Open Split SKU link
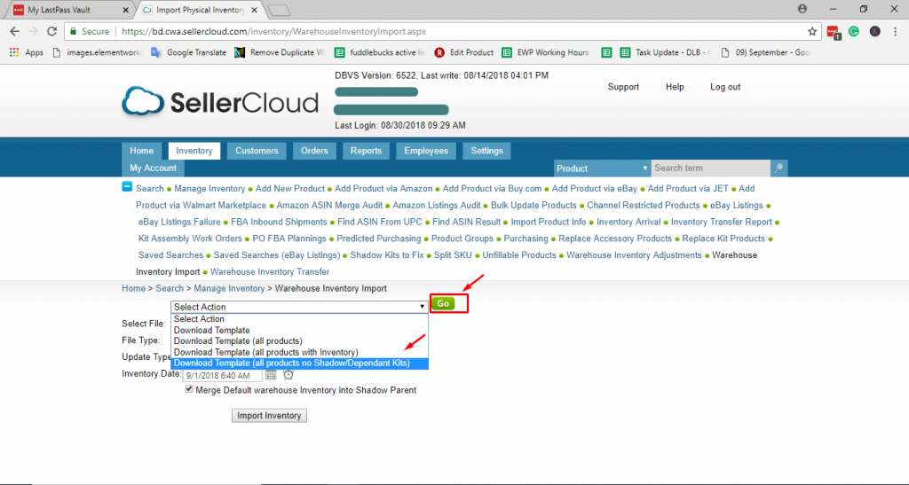This screenshot has height=485, width=909. (453, 255)
